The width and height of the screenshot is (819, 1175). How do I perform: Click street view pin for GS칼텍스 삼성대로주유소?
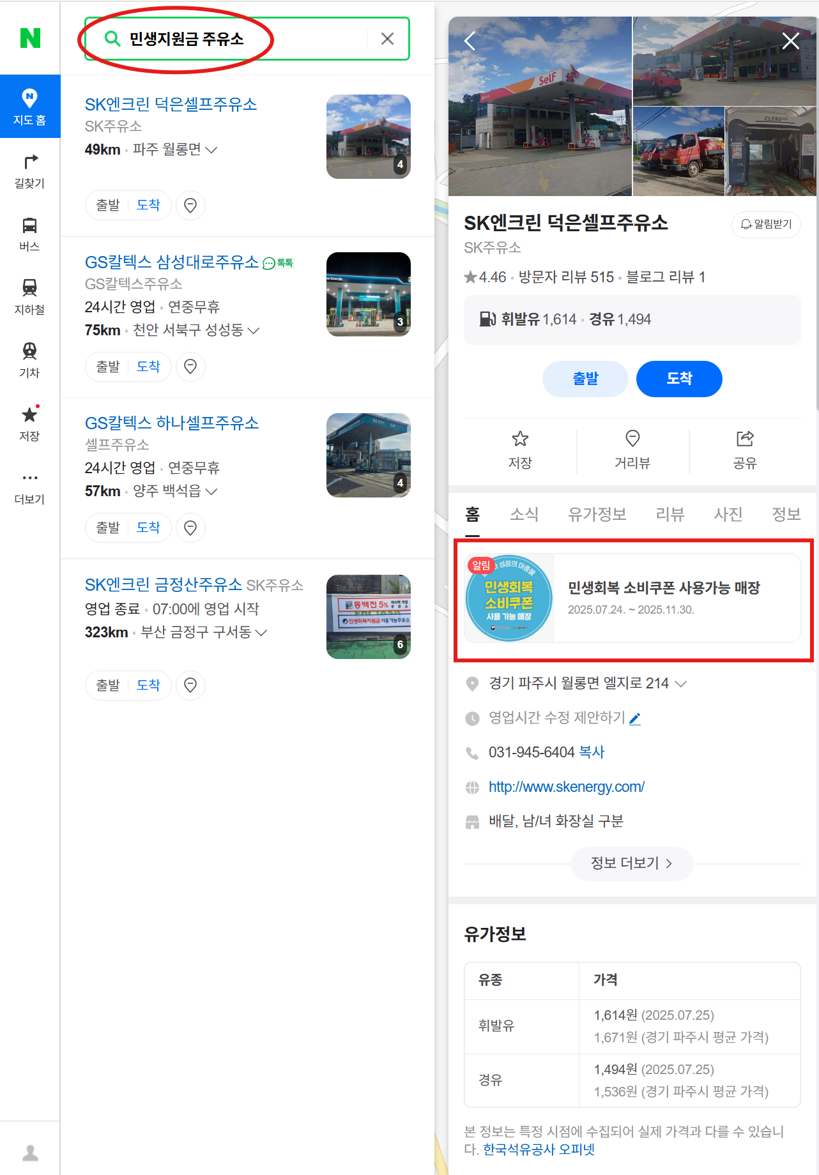click(190, 367)
